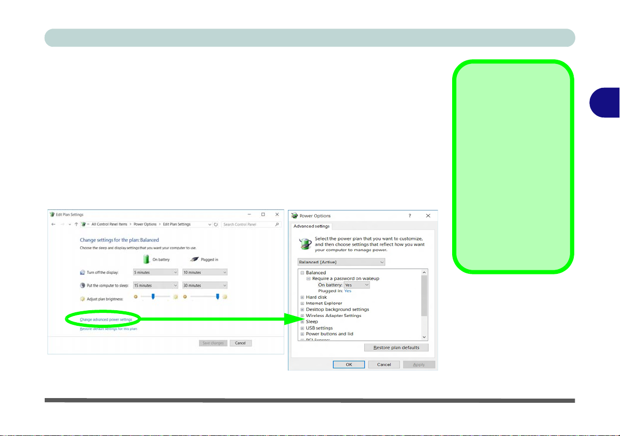Click the On battery green battery icon
620x436 pixels.
[x=147, y=259]
